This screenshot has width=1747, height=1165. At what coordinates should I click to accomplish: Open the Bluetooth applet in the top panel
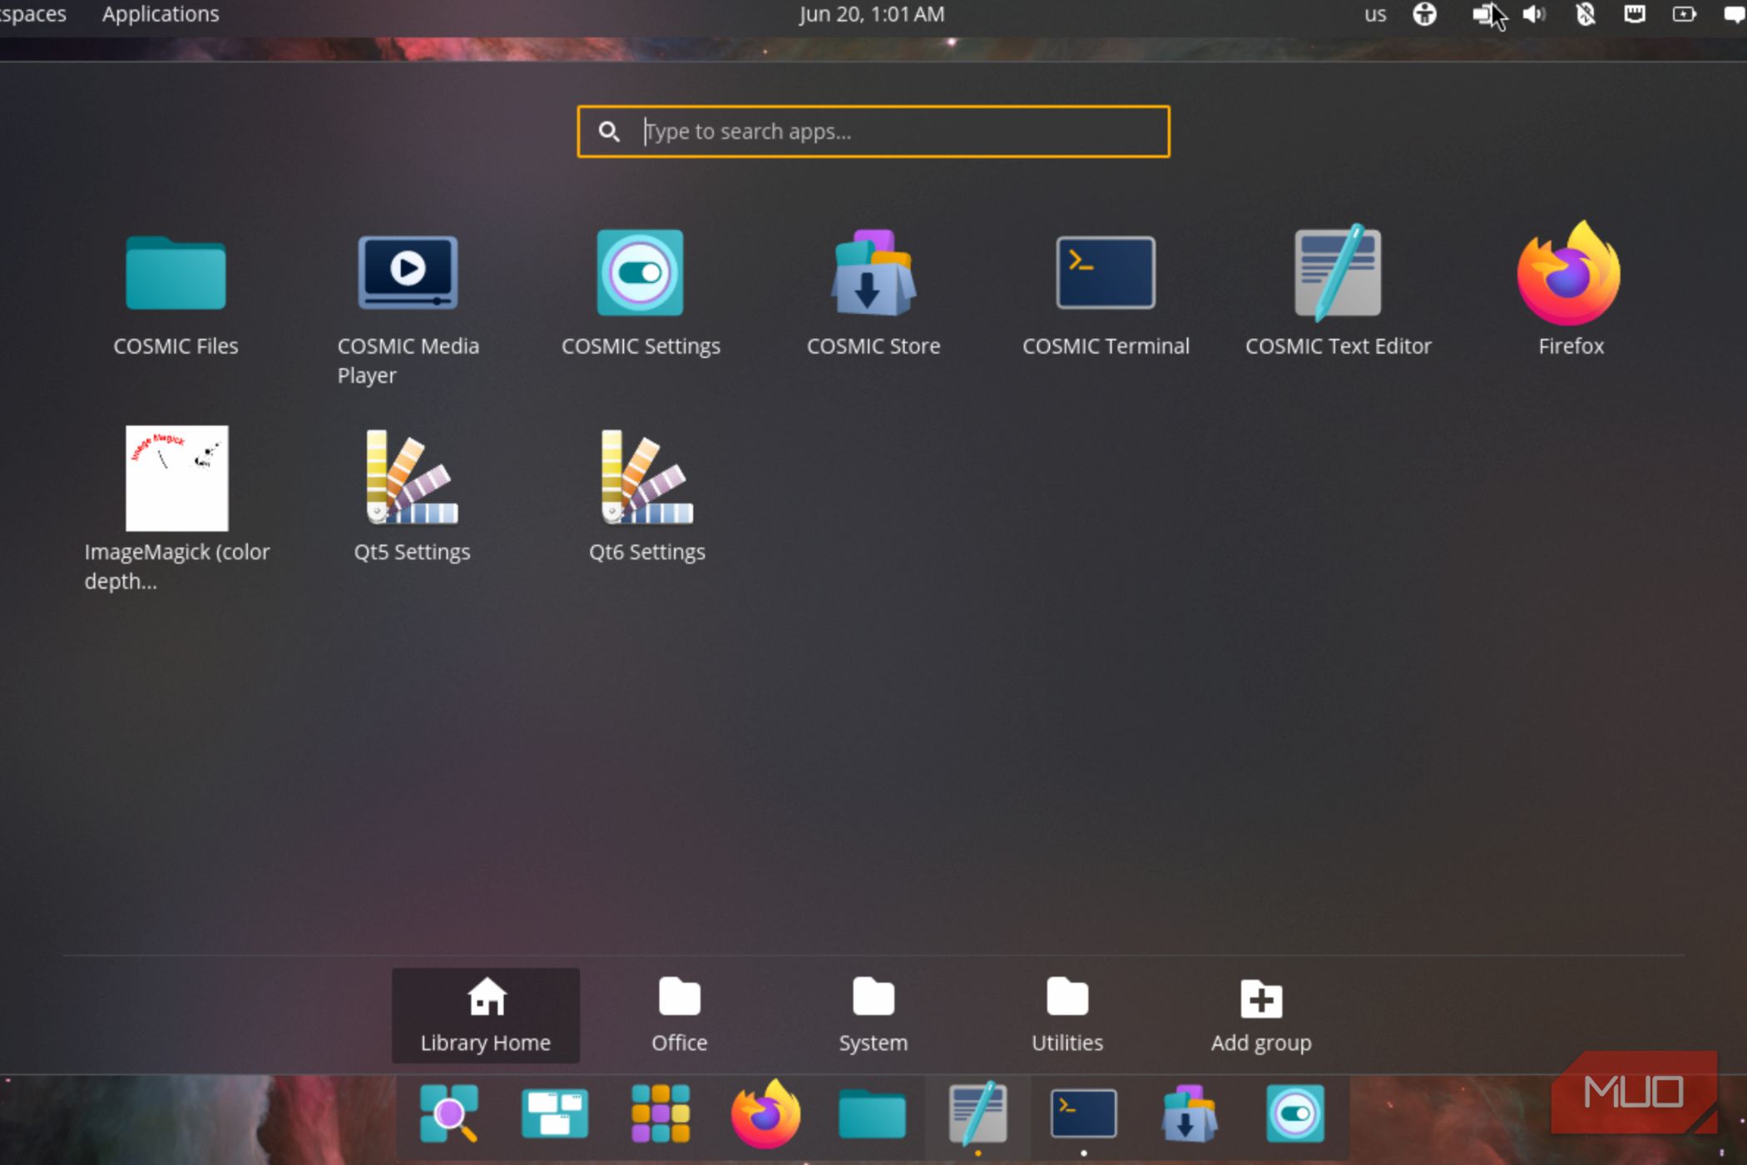coord(1586,14)
